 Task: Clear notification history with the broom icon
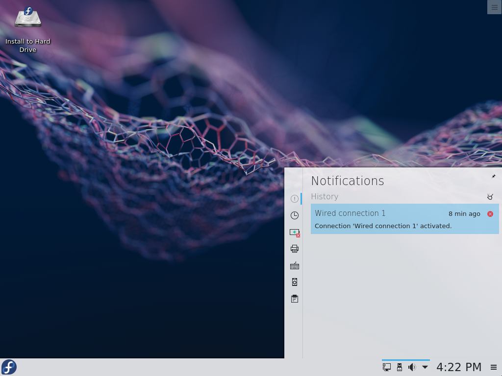click(490, 197)
